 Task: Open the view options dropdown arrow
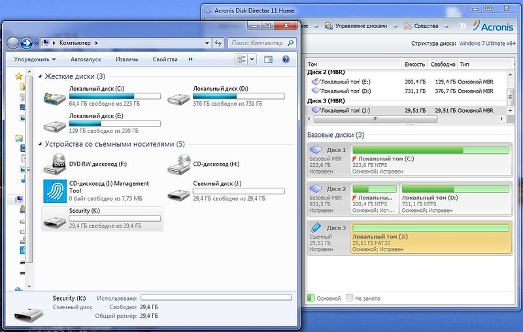252,59
